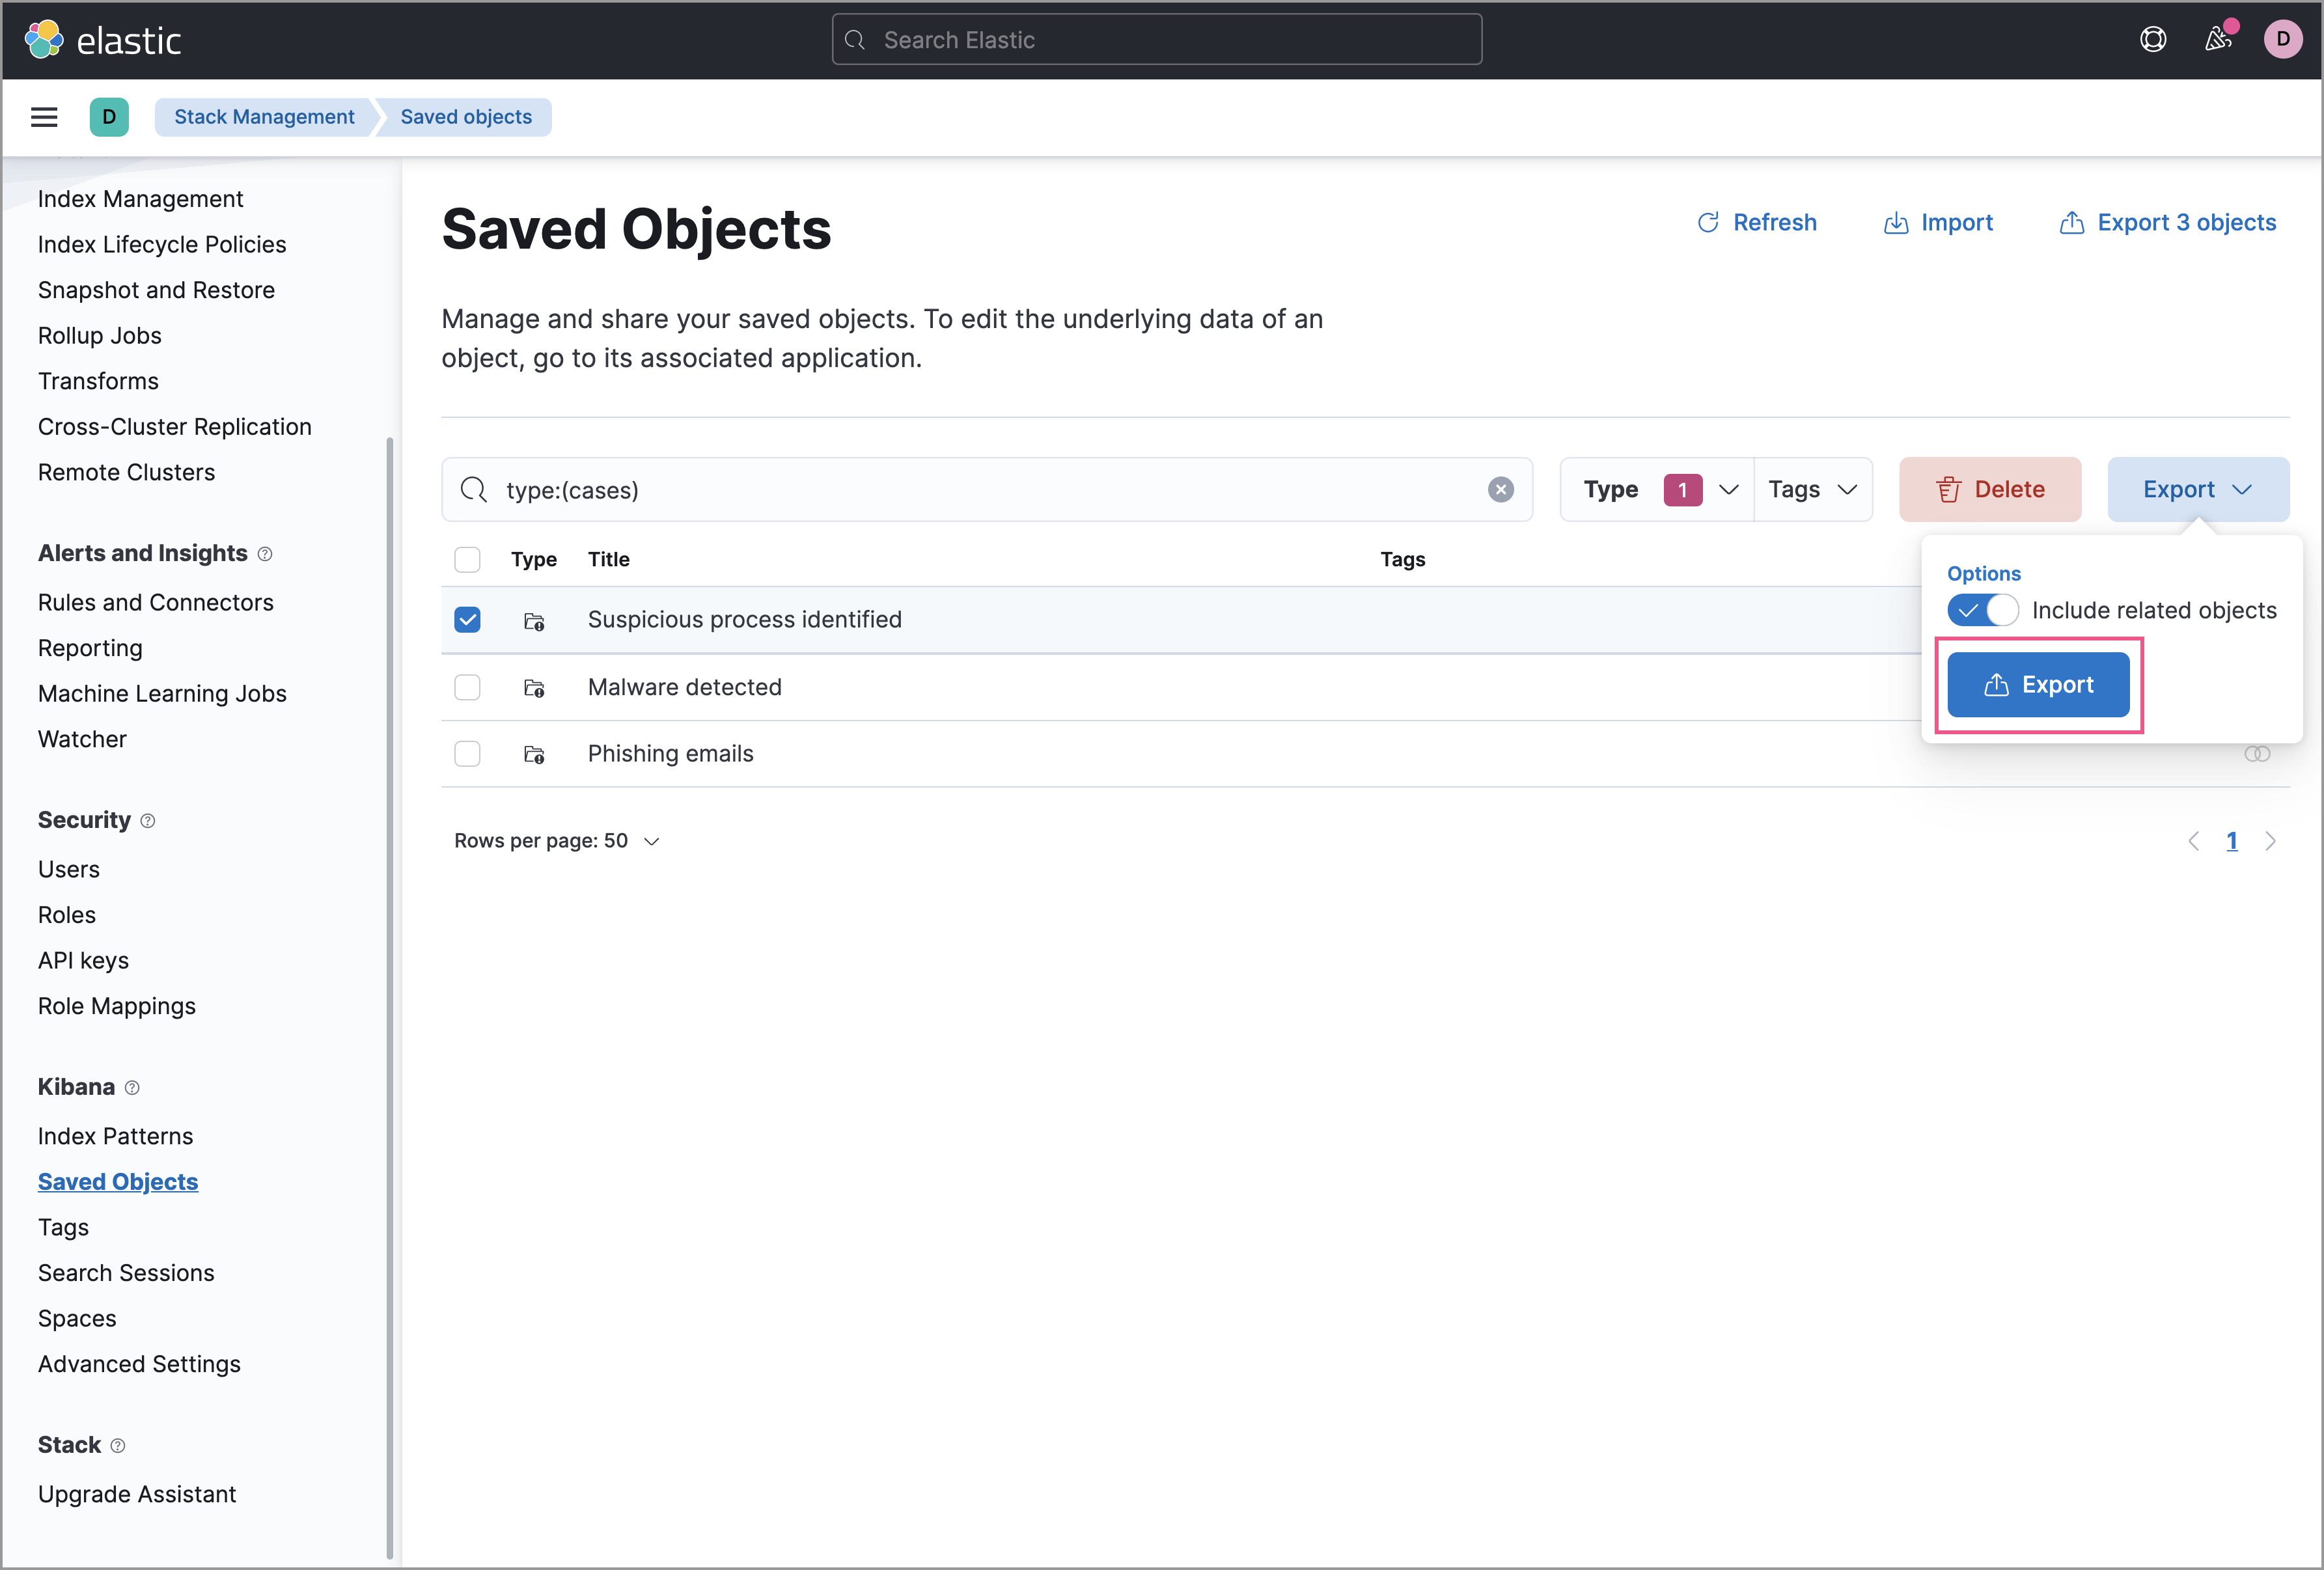
Task: Inspect relationships of Phishing emails row
Action: tap(2258, 754)
